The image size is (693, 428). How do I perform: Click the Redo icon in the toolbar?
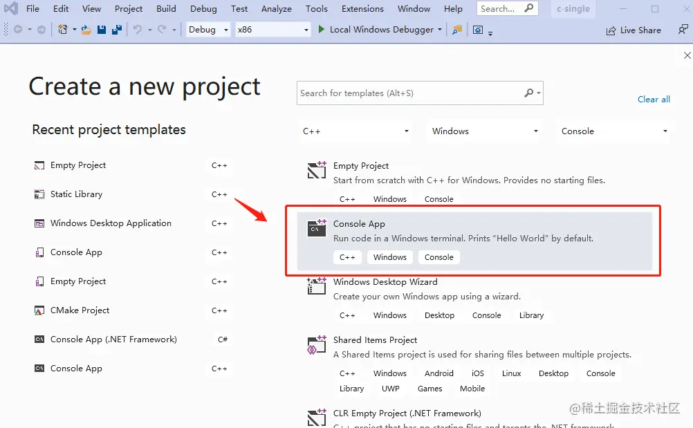(x=161, y=30)
